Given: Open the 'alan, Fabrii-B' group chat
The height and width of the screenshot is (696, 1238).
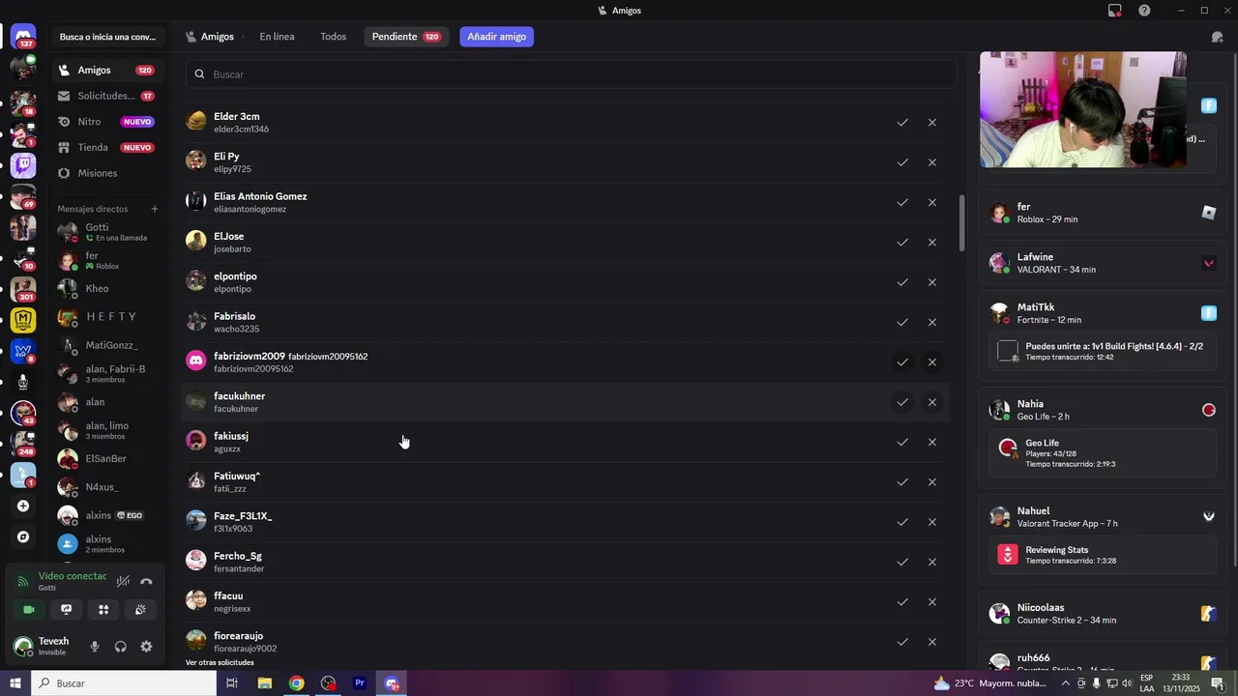Looking at the screenshot, I should [x=106, y=374].
